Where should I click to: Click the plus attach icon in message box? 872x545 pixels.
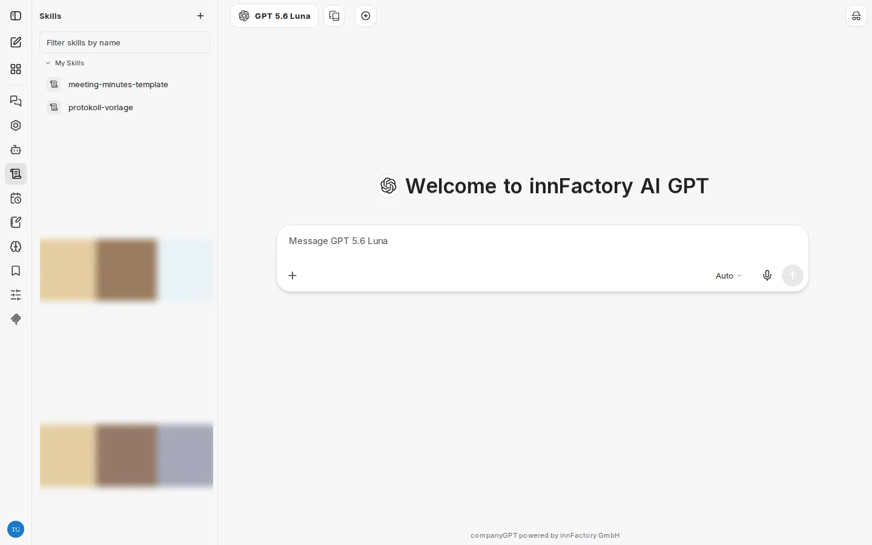click(292, 276)
